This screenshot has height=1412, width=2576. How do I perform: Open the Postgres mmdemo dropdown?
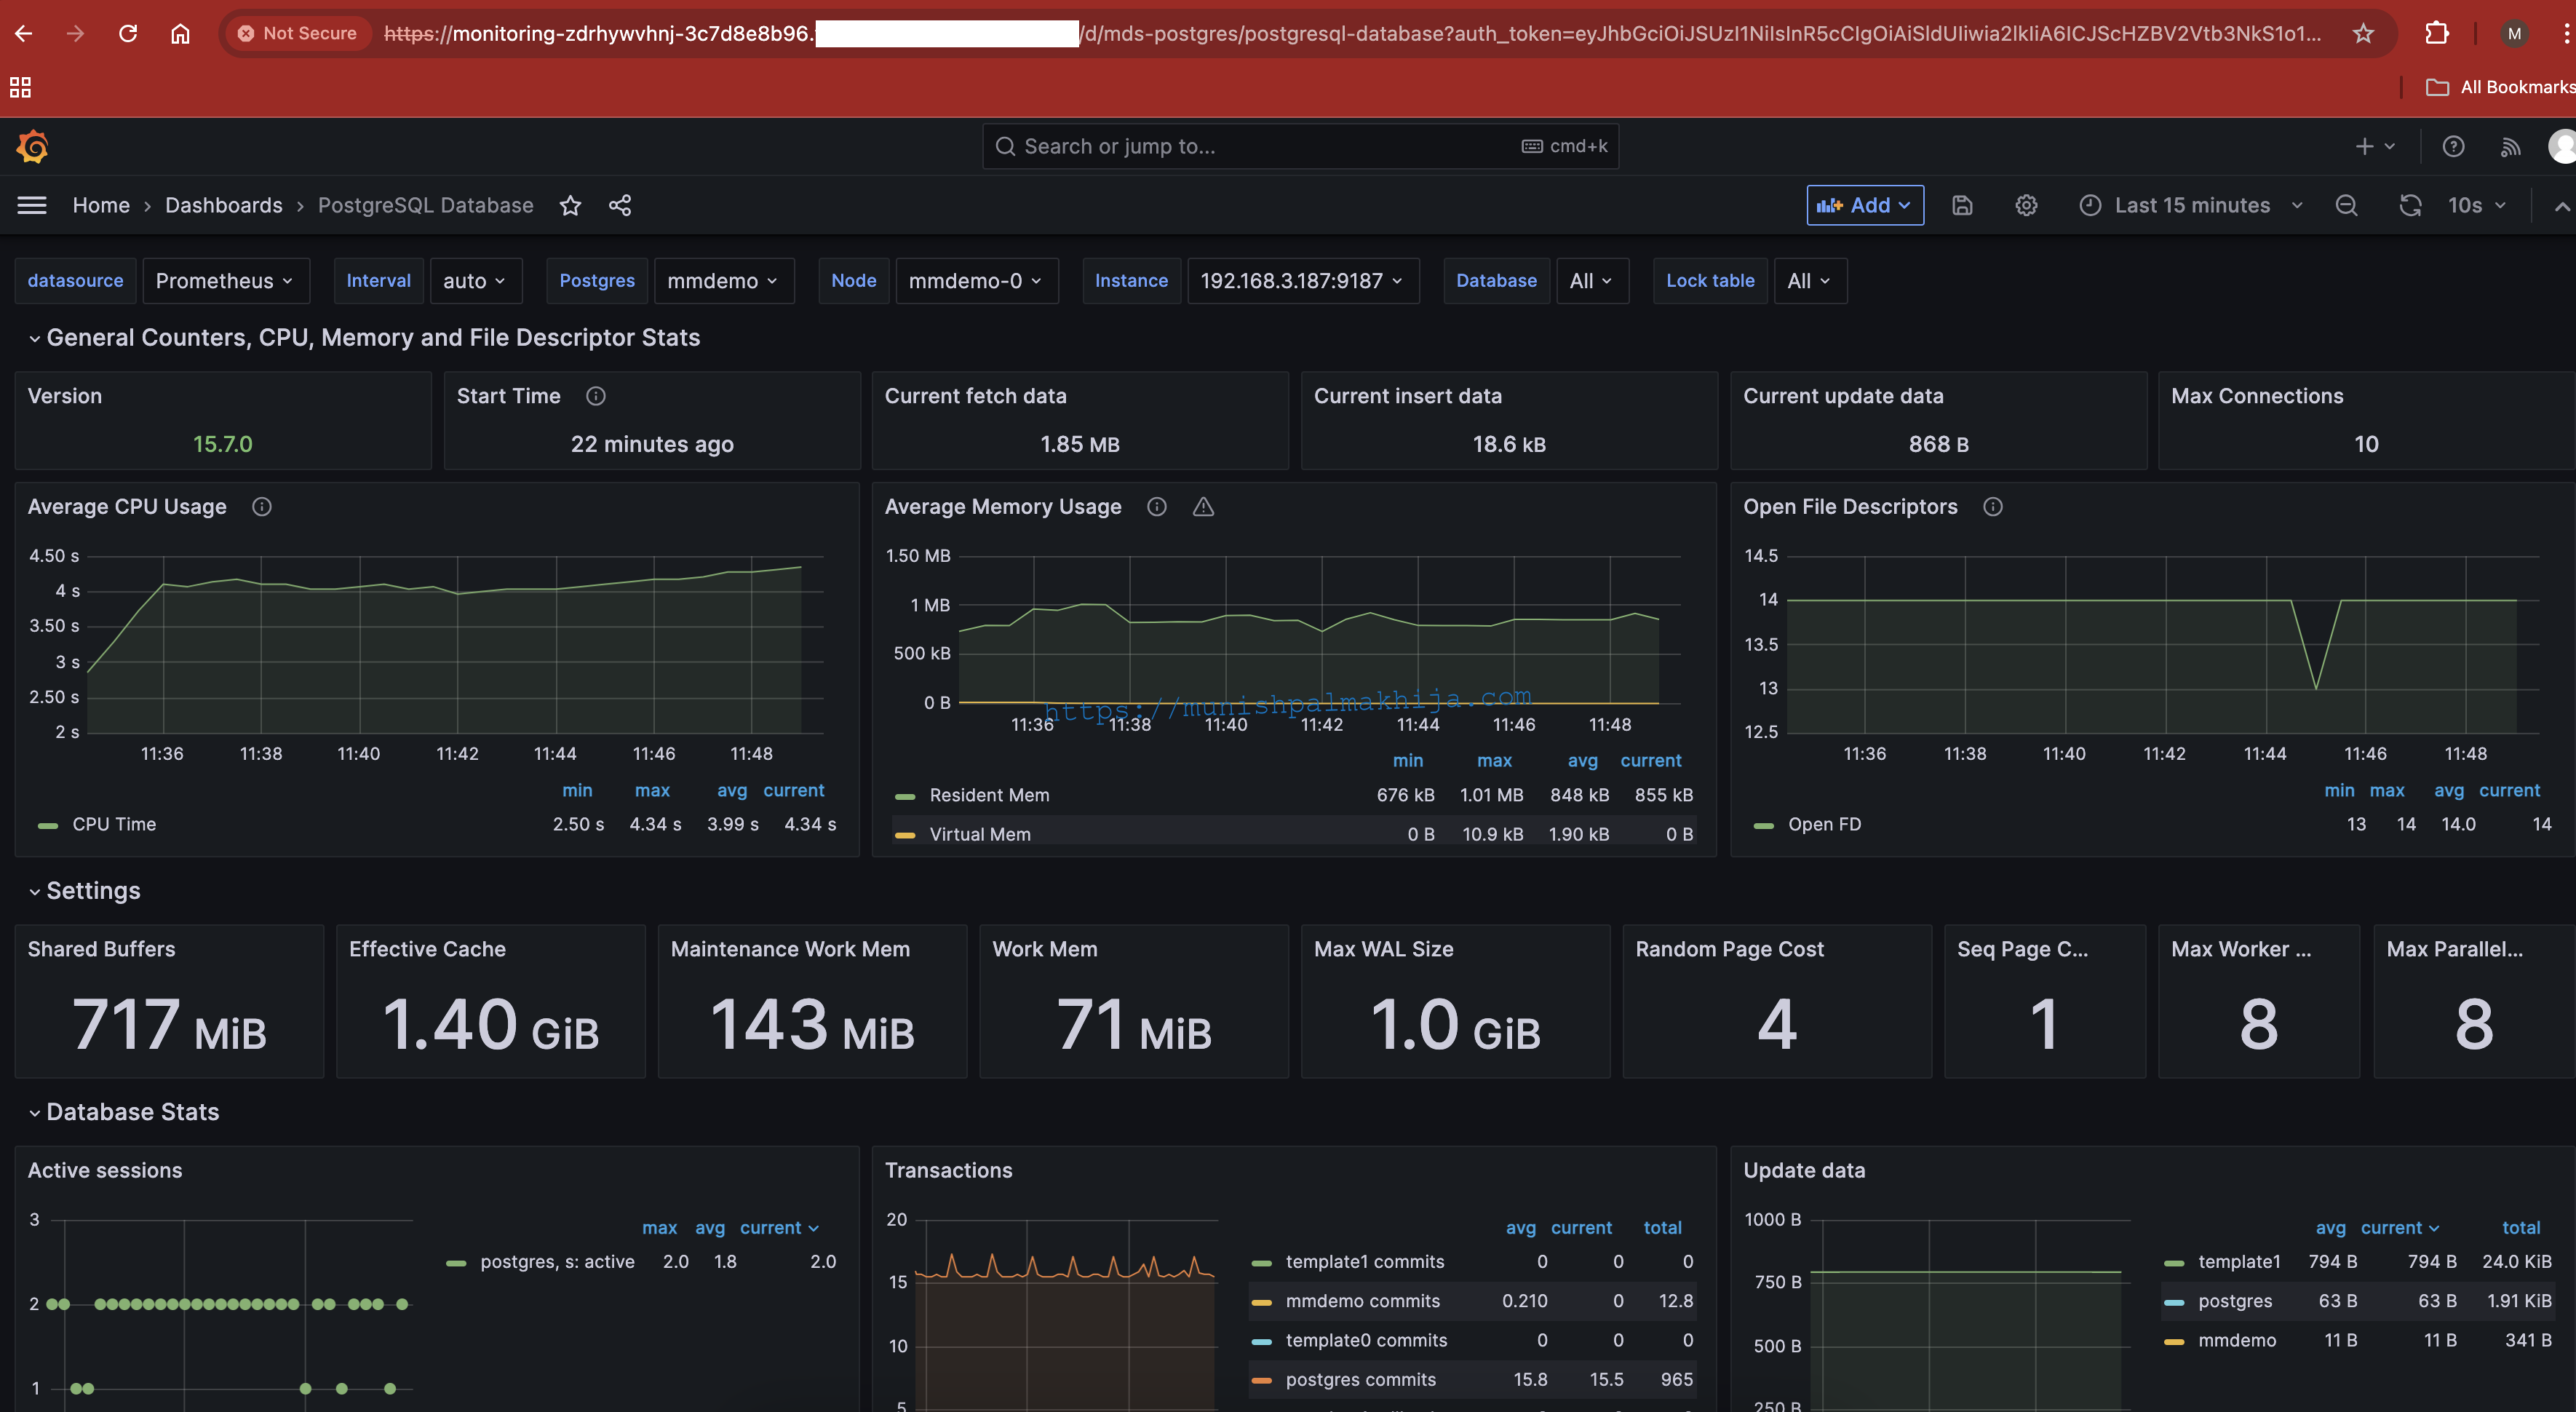click(x=723, y=281)
